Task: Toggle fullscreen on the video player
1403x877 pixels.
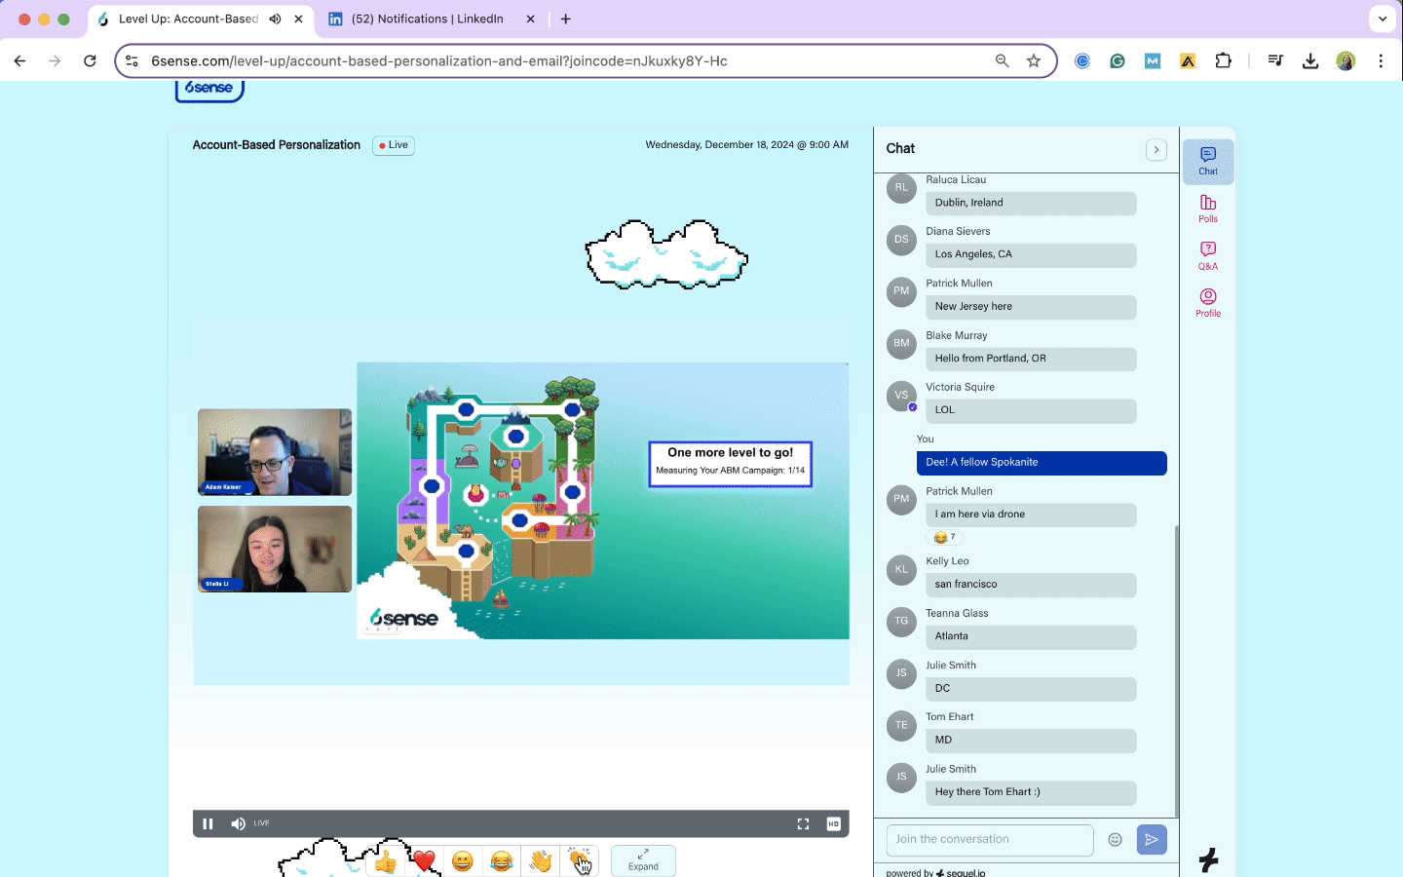Action: (803, 823)
